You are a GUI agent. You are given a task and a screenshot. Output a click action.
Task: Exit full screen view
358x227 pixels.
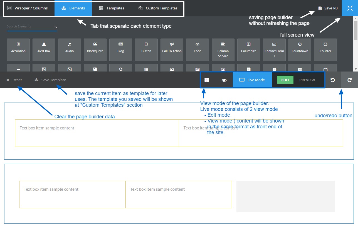(x=350, y=8)
